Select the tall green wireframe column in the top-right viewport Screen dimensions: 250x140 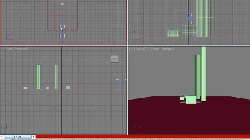pyautogui.click(x=205, y=18)
